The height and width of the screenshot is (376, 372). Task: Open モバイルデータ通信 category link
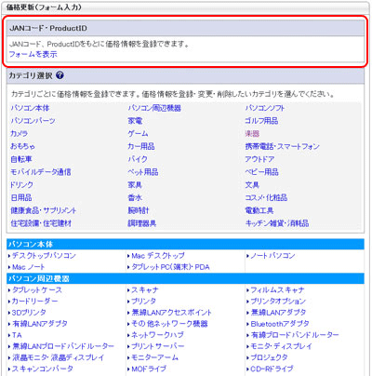point(41,172)
